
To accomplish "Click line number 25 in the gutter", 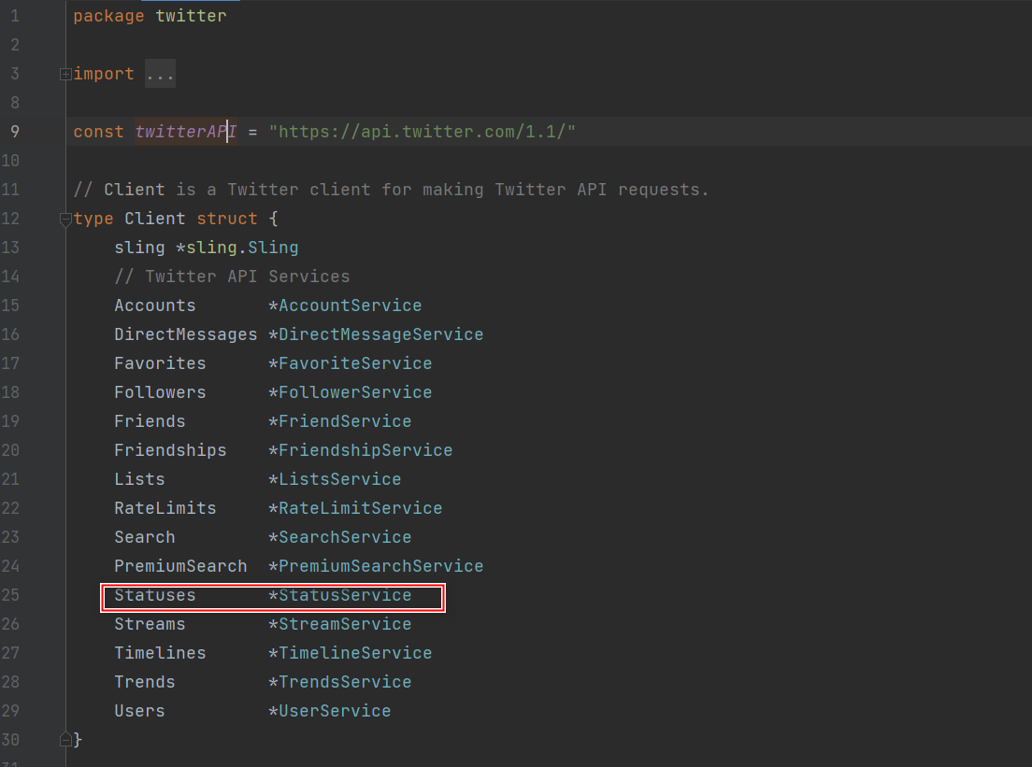I will click(10, 595).
